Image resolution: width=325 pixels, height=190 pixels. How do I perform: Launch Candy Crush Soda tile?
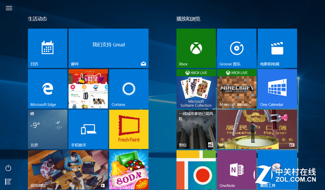[128, 170]
